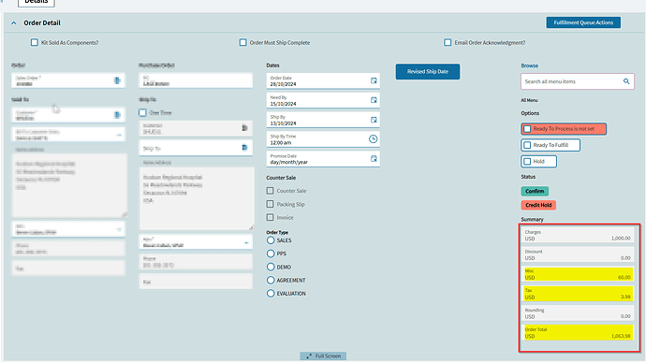This screenshot has height=362, width=646.
Task: Click the magnifier icon in menu search
Action: pyautogui.click(x=626, y=81)
